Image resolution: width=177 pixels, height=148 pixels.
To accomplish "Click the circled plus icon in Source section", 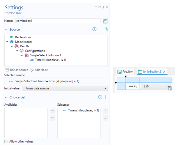I will point(94,29).
